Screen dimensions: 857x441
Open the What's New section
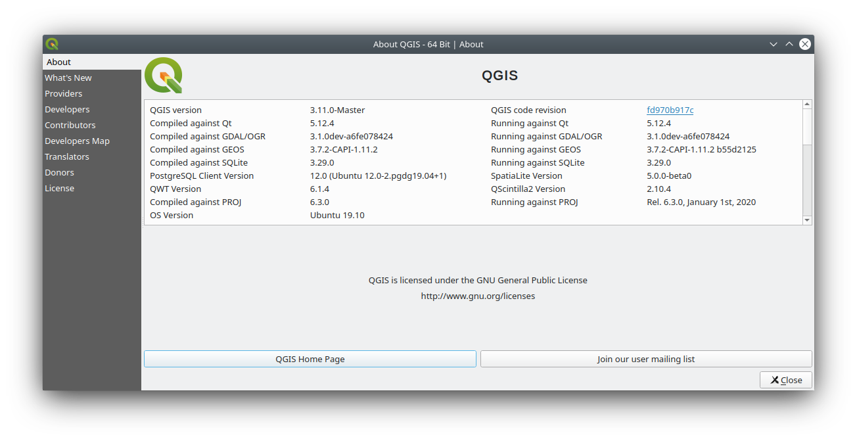pyautogui.click(x=68, y=77)
